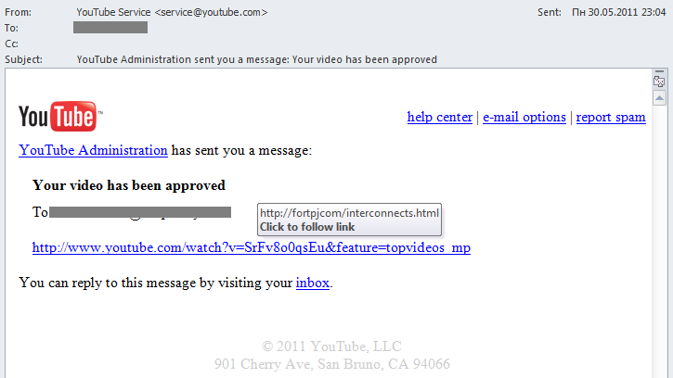Click the vertical scrollbar track below arrow
The height and width of the screenshot is (378, 673).
[x=659, y=240]
